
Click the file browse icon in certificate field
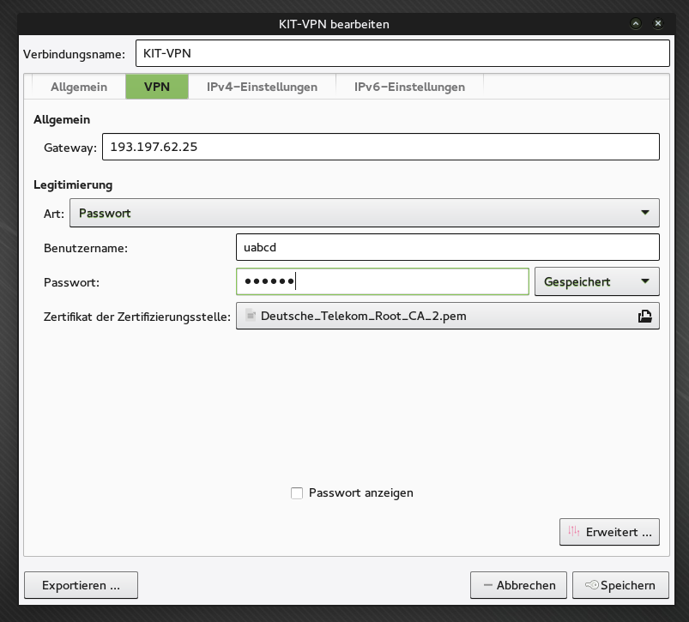(x=644, y=316)
